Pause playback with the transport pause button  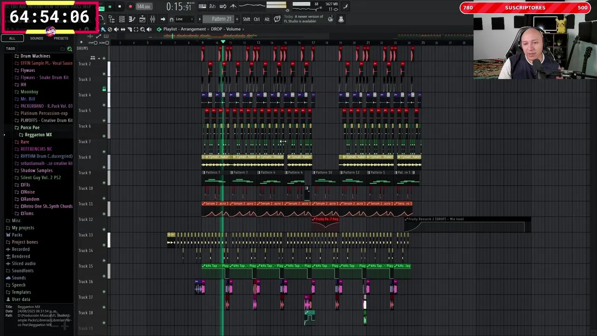point(110,7)
